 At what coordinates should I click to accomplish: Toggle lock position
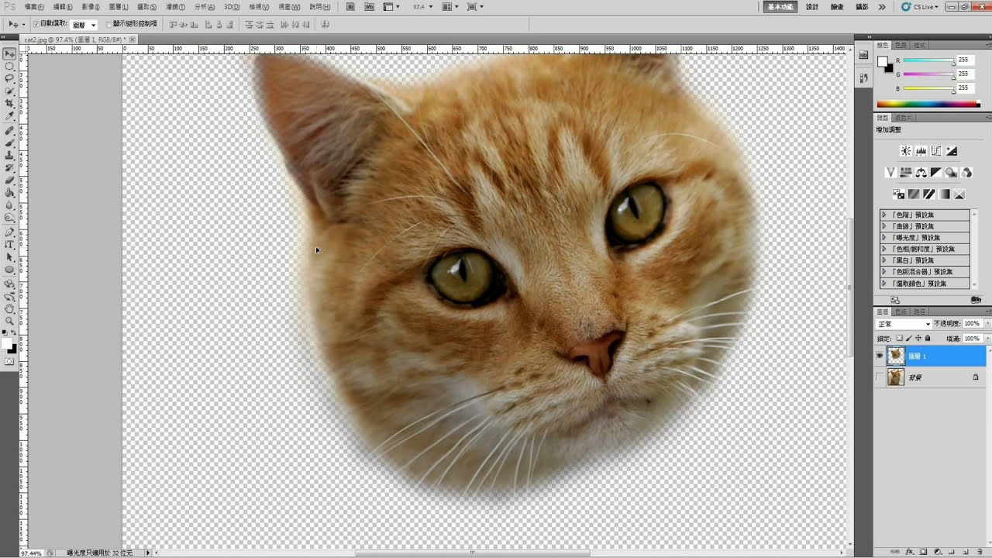click(x=918, y=338)
